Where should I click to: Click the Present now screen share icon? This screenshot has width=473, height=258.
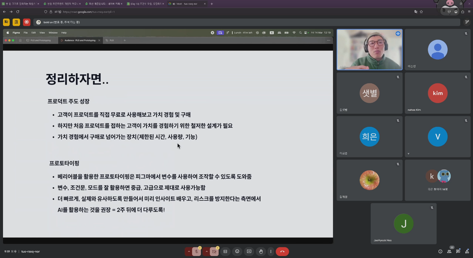tap(249, 252)
